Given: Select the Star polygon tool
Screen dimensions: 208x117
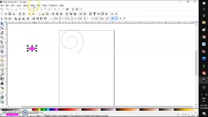Looking at the screenshot, I should 2,60.
